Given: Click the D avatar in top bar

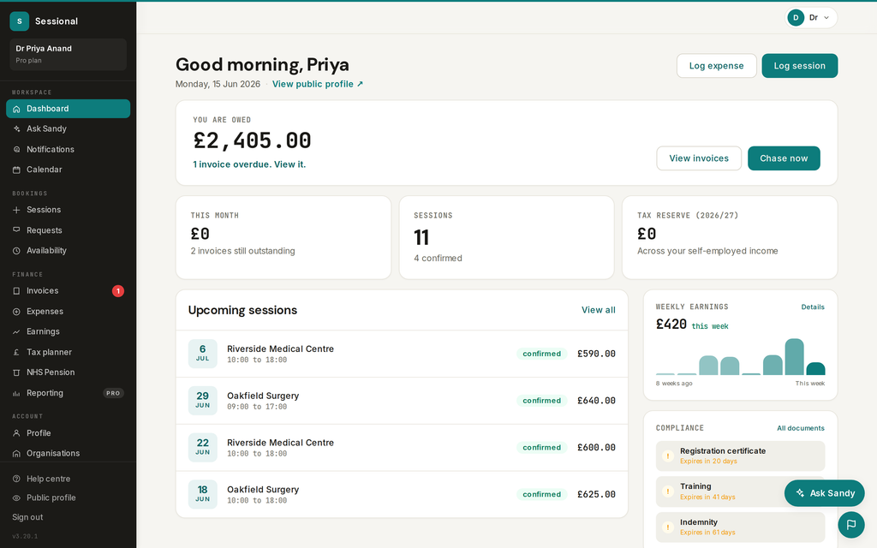Looking at the screenshot, I should [x=796, y=18].
